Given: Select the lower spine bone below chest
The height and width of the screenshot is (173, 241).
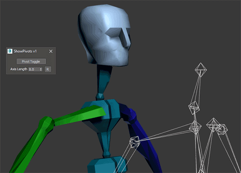Looking at the screenshot, I should [105, 147].
